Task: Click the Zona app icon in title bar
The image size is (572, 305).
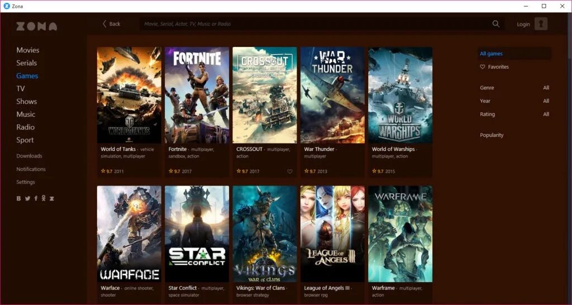Action: (x=6, y=6)
